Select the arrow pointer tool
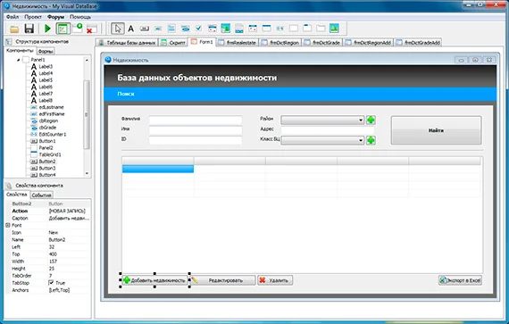The image size is (509, 324). 118,29
